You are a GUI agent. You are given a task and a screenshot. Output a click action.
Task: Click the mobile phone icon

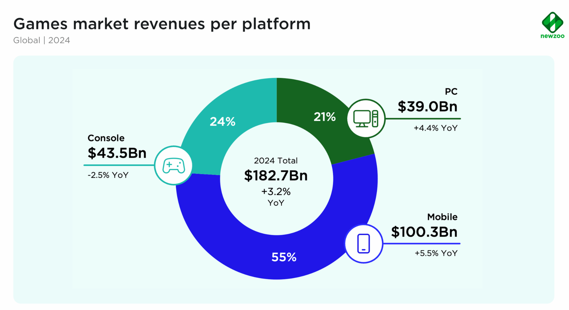[x=363, y=244]
